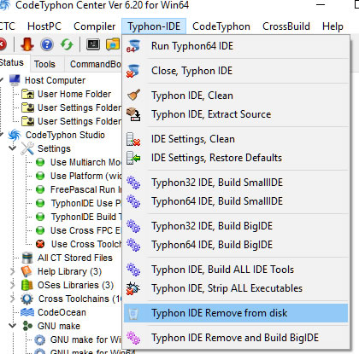Select Typhon IDE Remove from disk entry
This screenshot has height=354, width=359.
click(236, 313)
